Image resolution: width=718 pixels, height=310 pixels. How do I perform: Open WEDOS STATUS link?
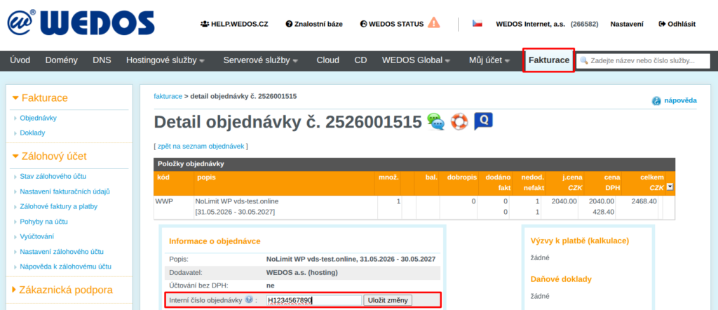(x=392, y=24)
